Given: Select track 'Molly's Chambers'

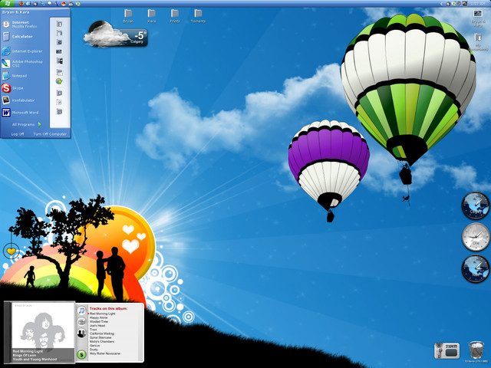Looking at the screenshot, I should [102, 342].
